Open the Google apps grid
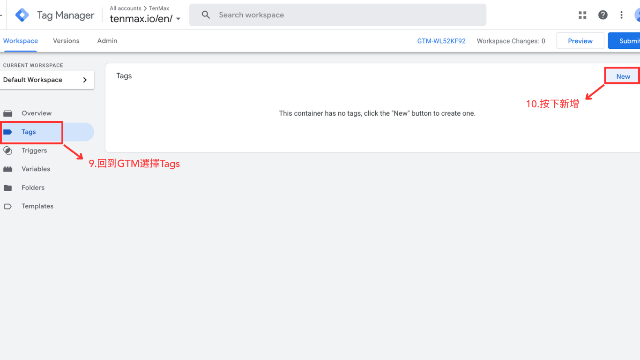The width and height of the screenshot is (640, 360). click(582, 15)
